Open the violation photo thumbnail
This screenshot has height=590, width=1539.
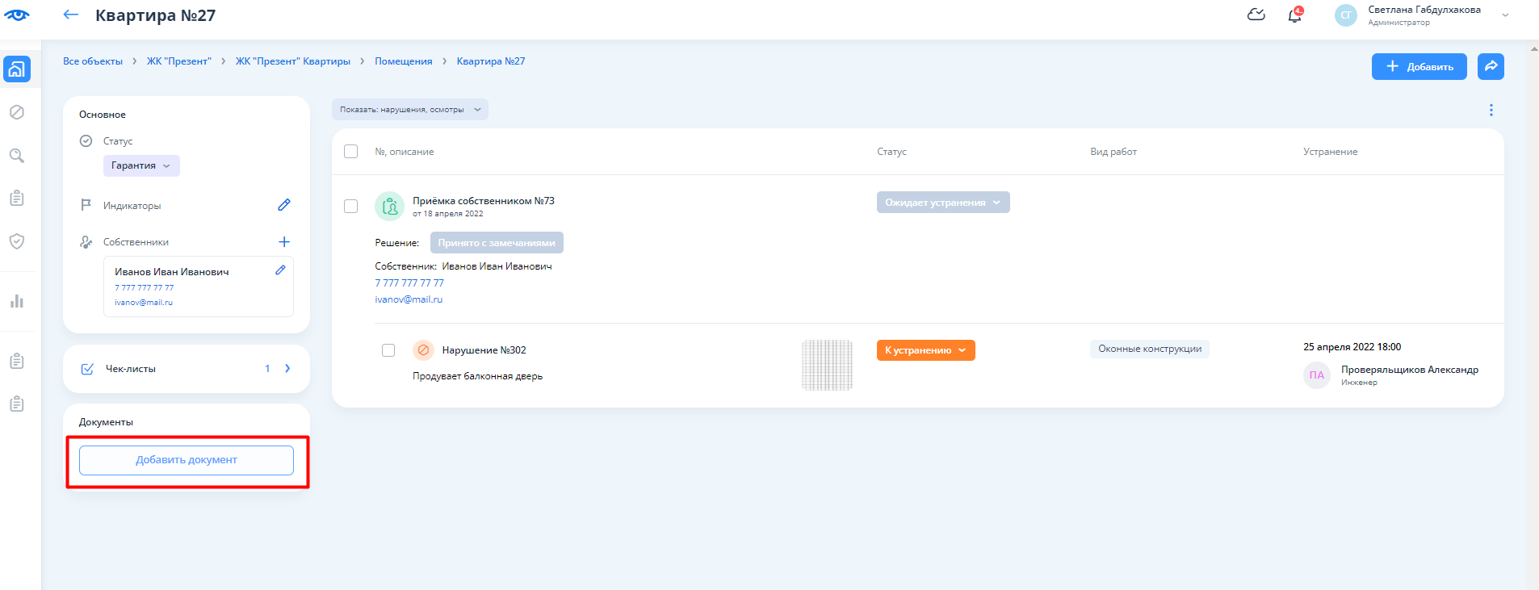click(827, 365)
